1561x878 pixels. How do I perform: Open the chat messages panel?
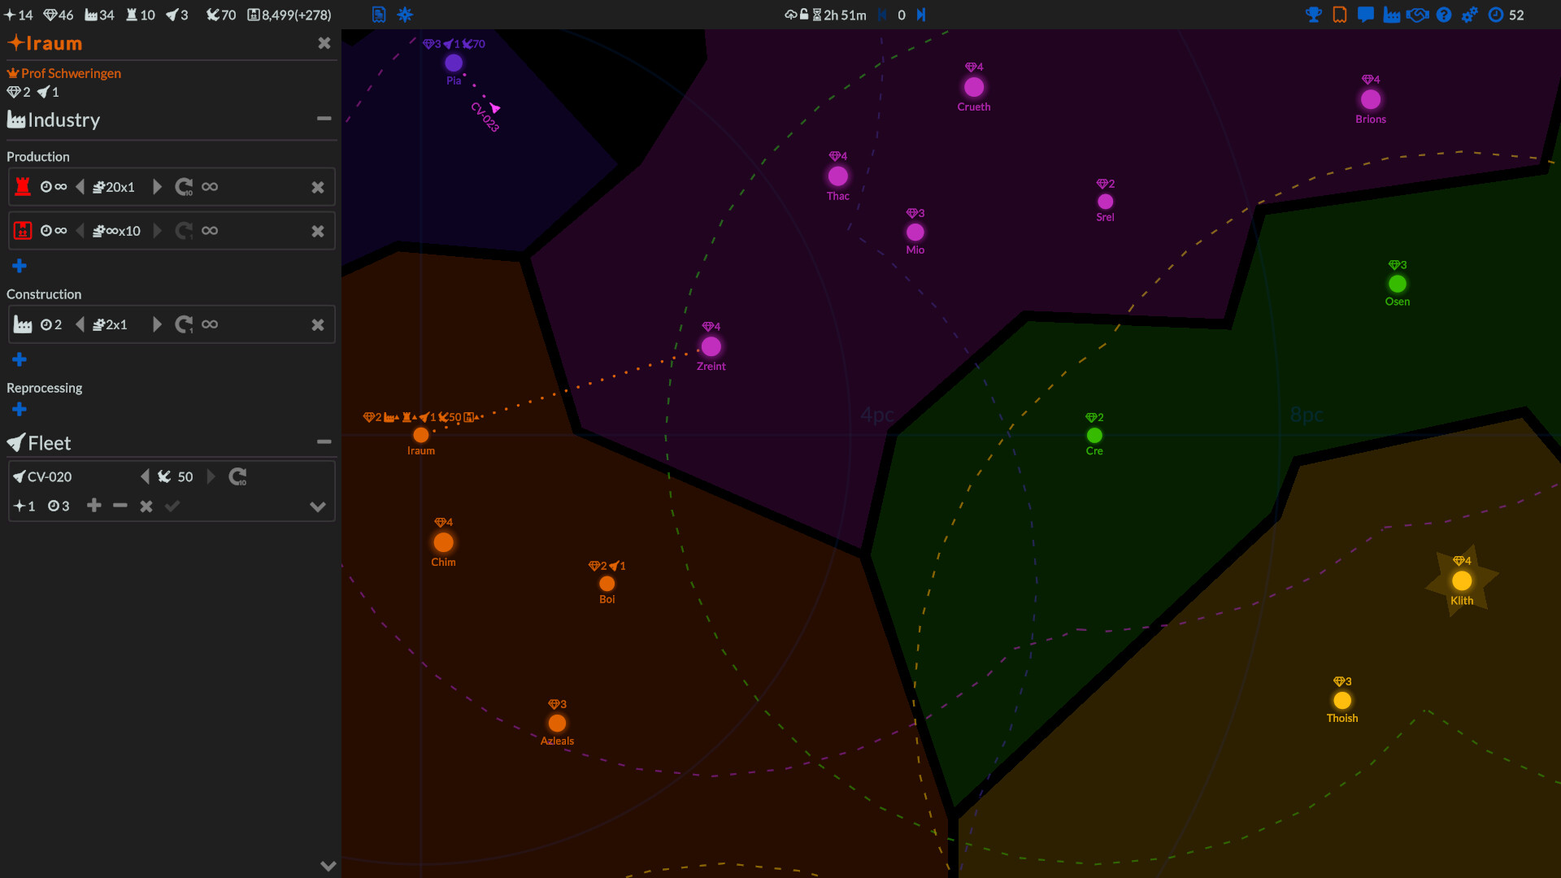pyautogui.click(x=1365, y=15)
